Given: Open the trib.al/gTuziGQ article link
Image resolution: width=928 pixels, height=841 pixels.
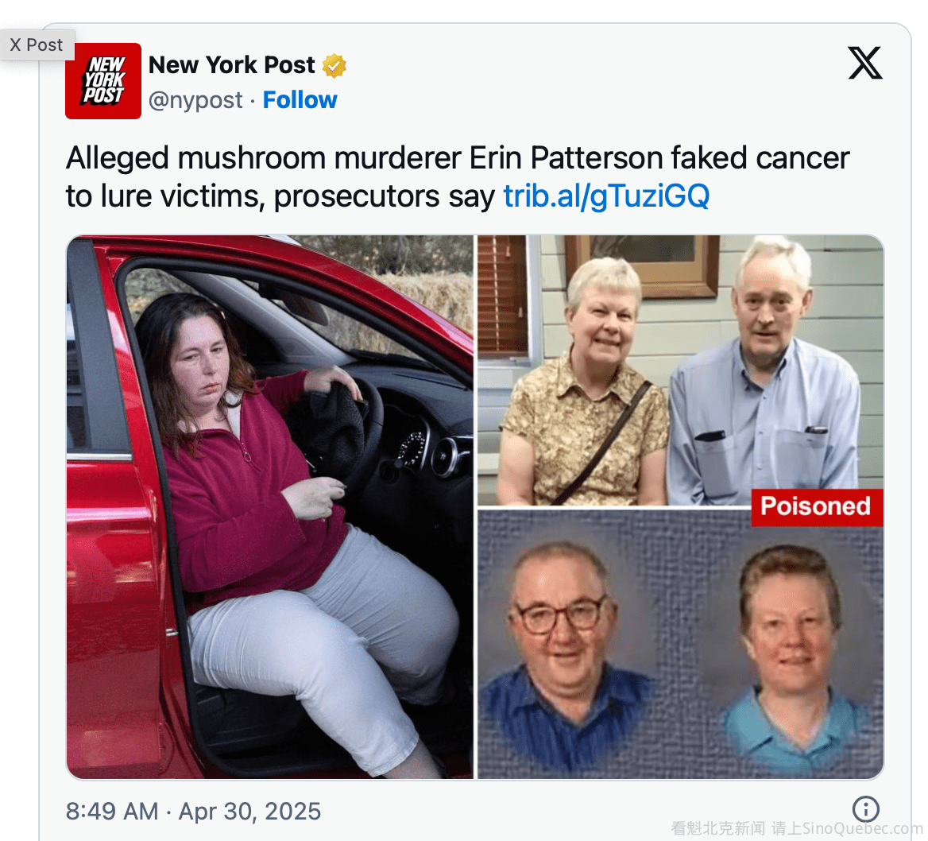Looking at the screenshot, I should click(x=606, y=196).
